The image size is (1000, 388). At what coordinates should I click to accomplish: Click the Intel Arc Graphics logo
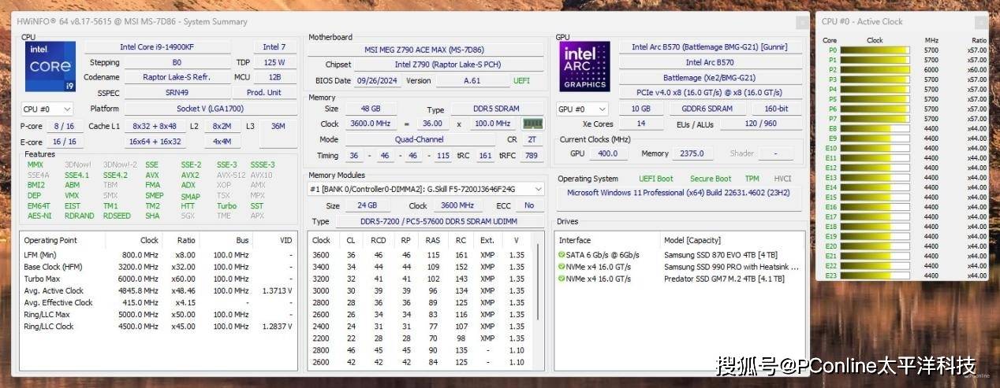pos(585,67)
